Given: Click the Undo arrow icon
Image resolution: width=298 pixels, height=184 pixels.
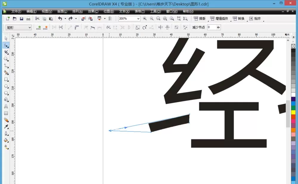Looking at the screenshot, I should pyautogui.click(x=60, y=18).
